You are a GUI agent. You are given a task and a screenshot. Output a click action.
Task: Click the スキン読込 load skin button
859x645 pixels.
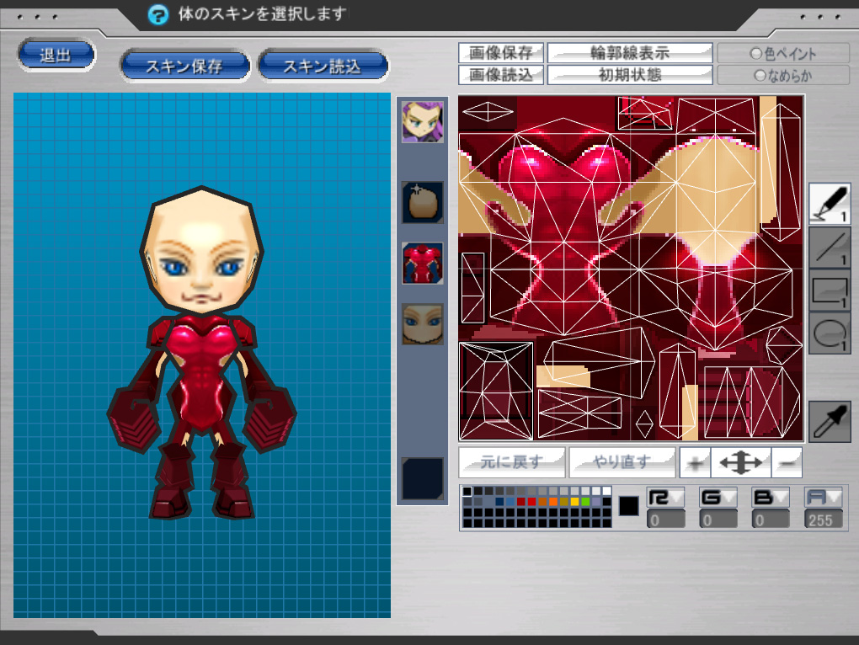(323, 67)
